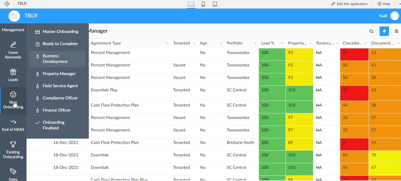Select the Lease Renewals pencil icon
Viewport: 401px width, 181px height.
pos(13,45)
